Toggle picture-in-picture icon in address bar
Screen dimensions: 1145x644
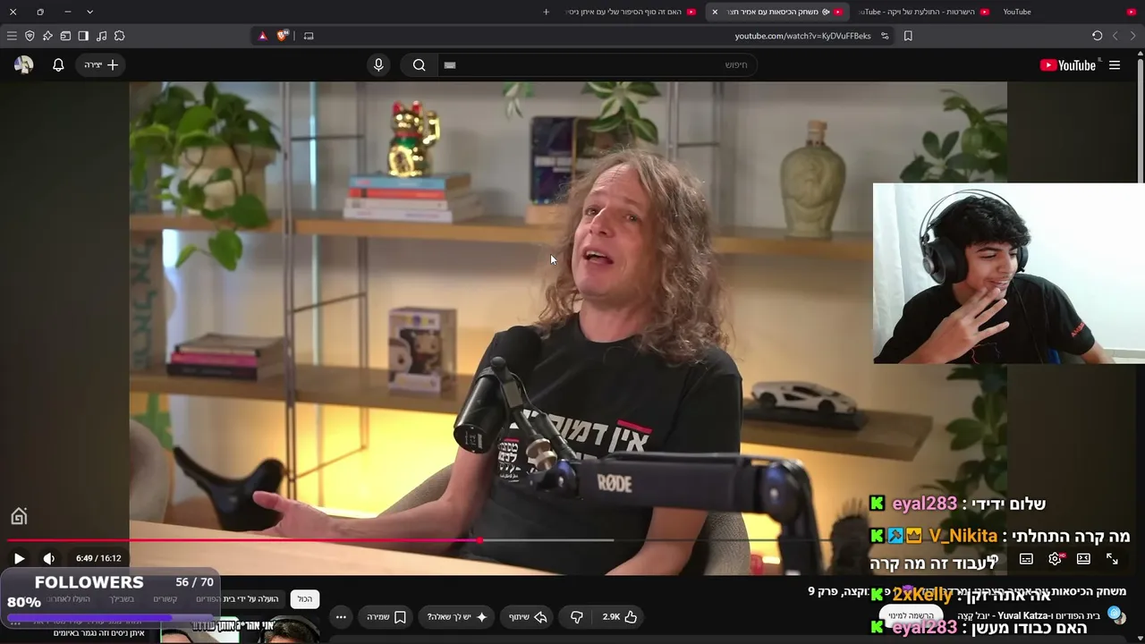[x=309, y=36]
